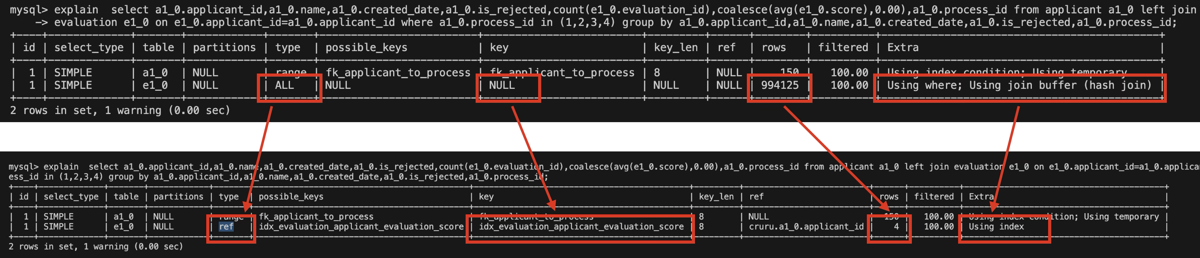1200x258 pixels.
Task: Click the 'partitions' header in bottom table
Action: (178, 197)
